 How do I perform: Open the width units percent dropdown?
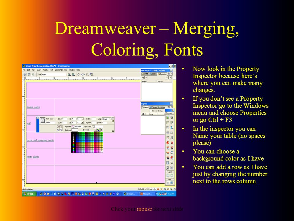tap(82, 119)
